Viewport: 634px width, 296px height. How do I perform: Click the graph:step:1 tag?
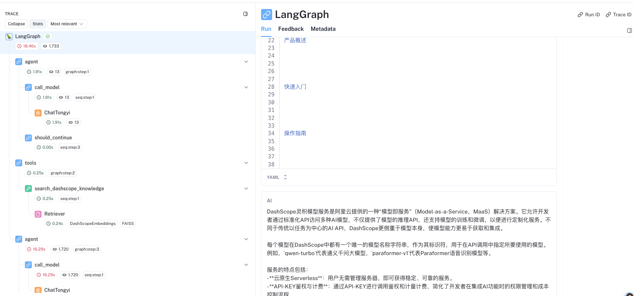pyautogui.click(x=77, y=72)
